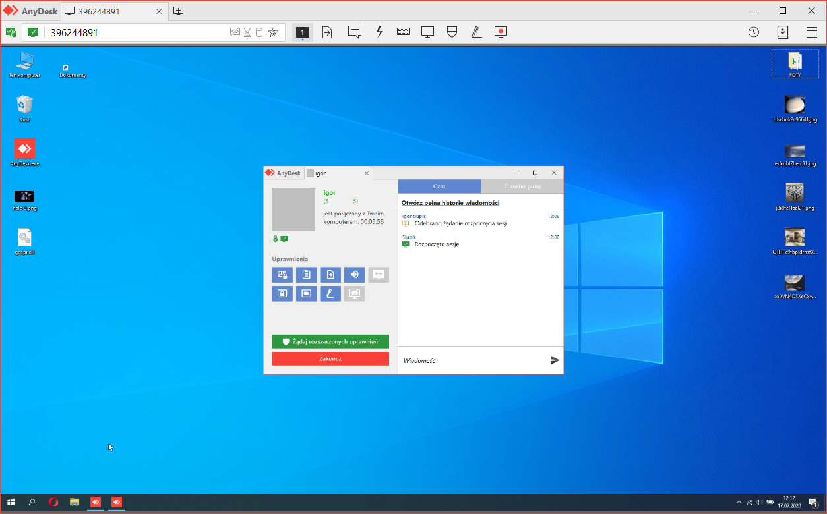Switch to the Czat tab

(439, 186)
